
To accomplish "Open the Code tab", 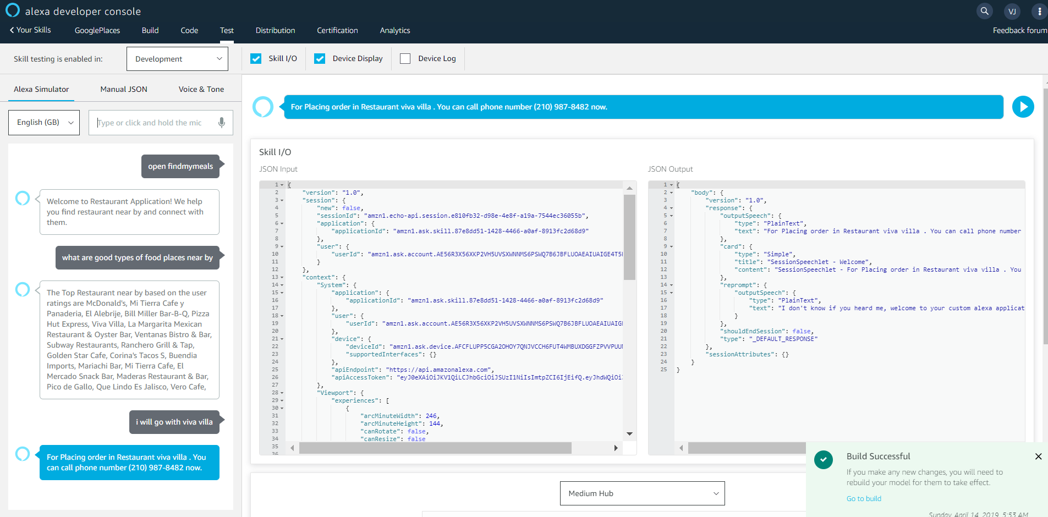I will [189, 30].
